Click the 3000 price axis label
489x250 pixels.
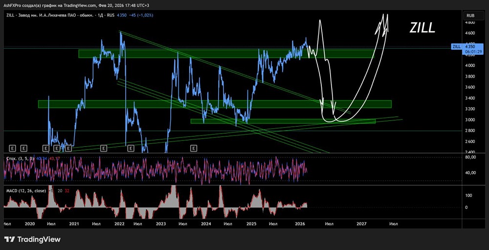click(470, 120)
